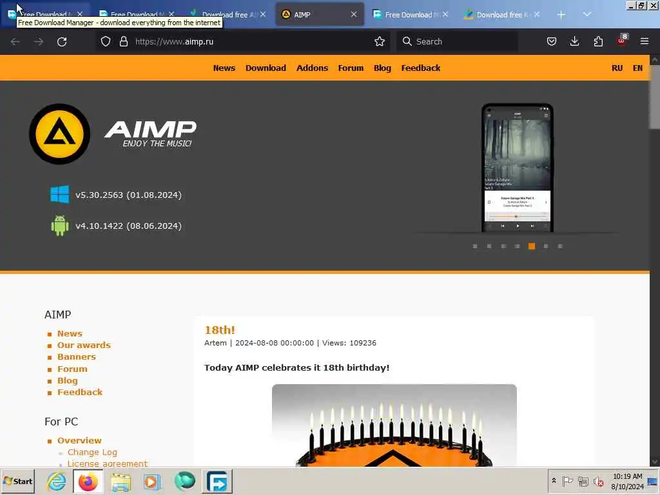Open the Firefox hamburger application menu
This screenshot has height=495, width=660.
coord(645,41)
